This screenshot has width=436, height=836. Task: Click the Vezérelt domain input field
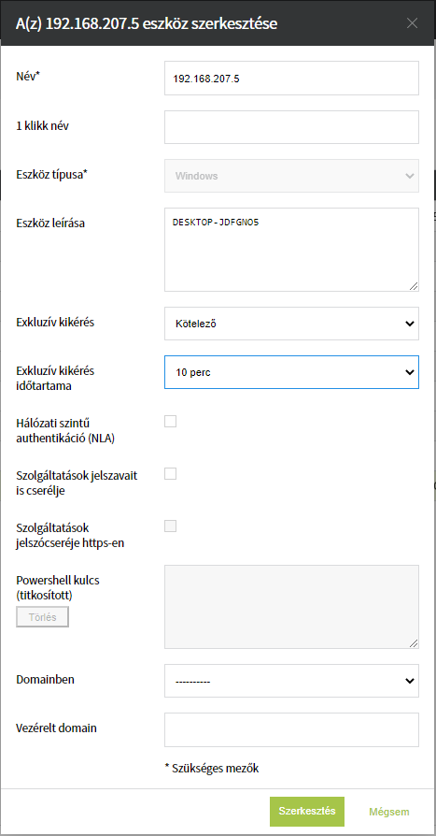pos(291,729)
